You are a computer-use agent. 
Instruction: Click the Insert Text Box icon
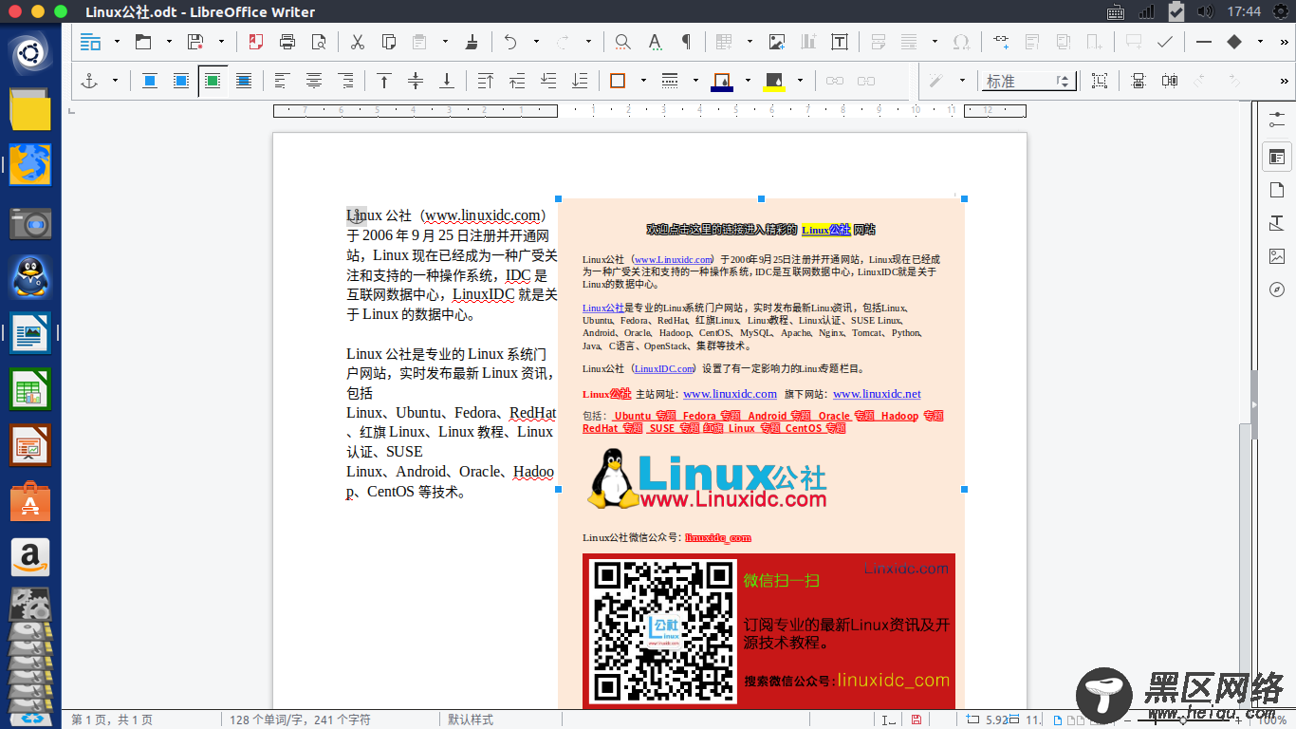click(840, 42)
